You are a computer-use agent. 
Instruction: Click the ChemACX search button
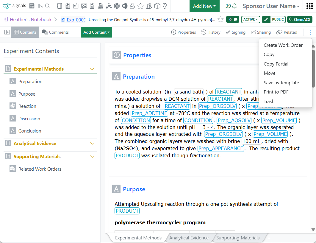coord(300,20)
